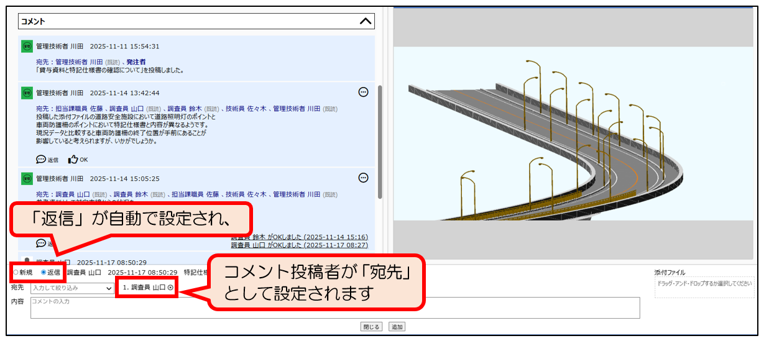
Task: Click the 添付ファイル drop area
Action: tap(704, 287)
